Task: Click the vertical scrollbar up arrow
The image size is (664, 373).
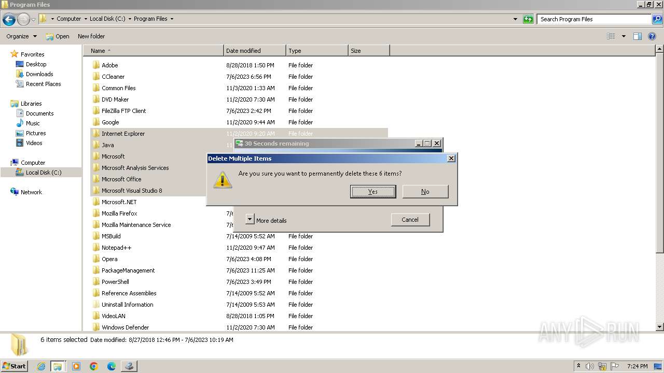Action: point(660,50)
